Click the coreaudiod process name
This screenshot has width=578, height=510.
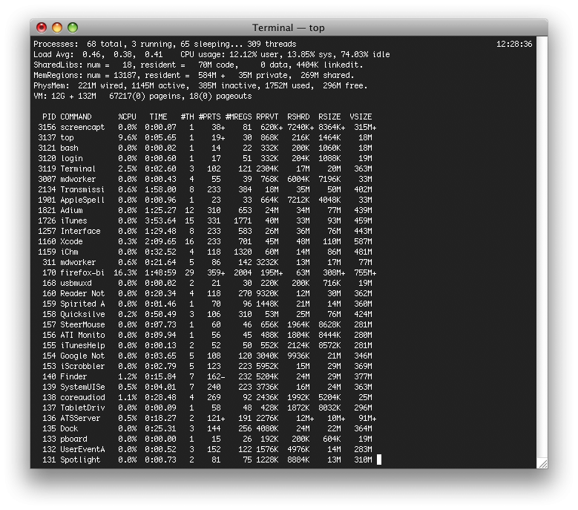[x=82, y=397]
